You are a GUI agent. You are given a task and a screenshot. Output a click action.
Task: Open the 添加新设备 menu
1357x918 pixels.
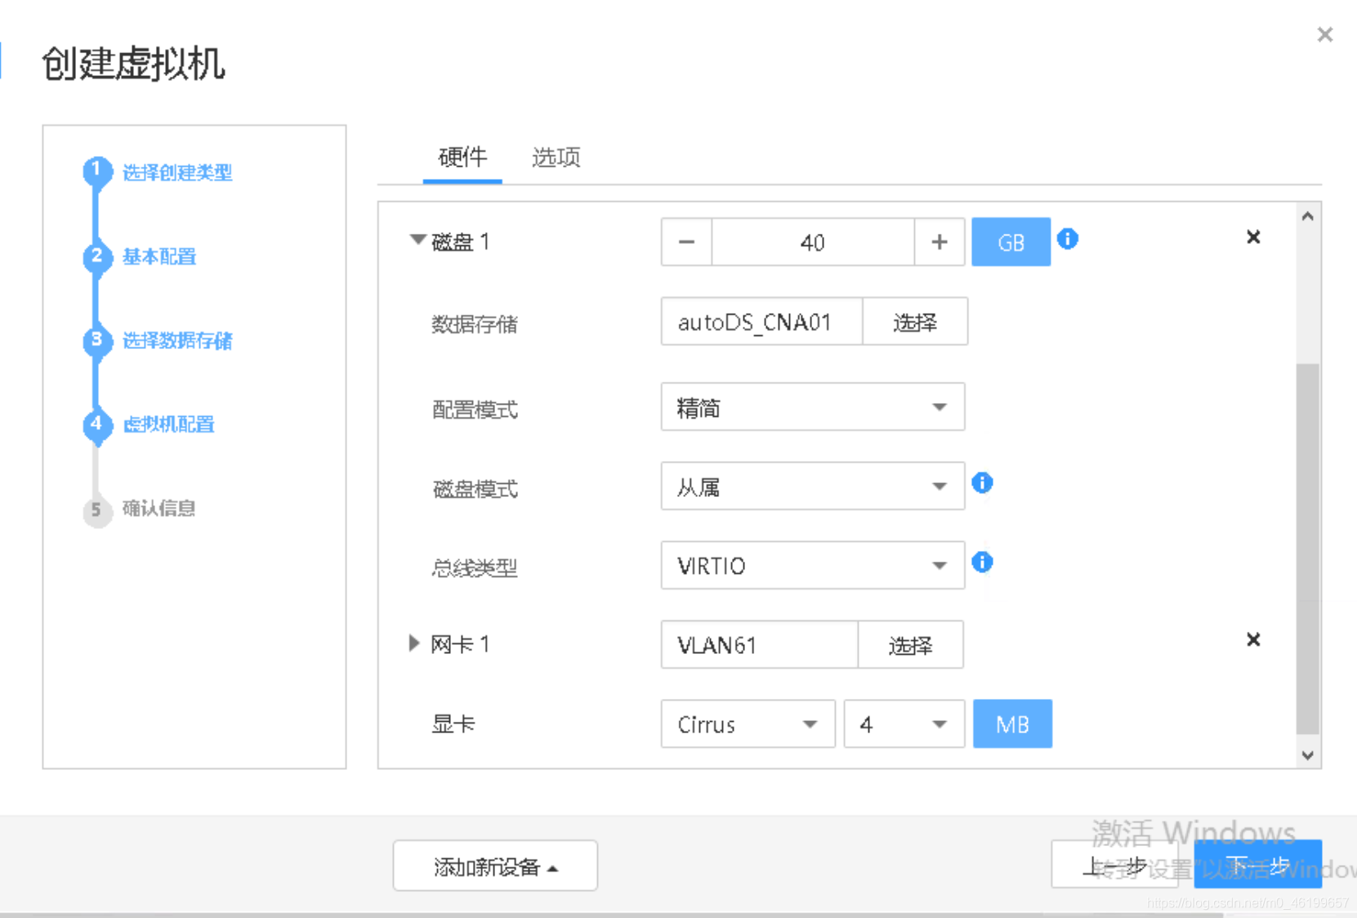click(x=495, y=866)
